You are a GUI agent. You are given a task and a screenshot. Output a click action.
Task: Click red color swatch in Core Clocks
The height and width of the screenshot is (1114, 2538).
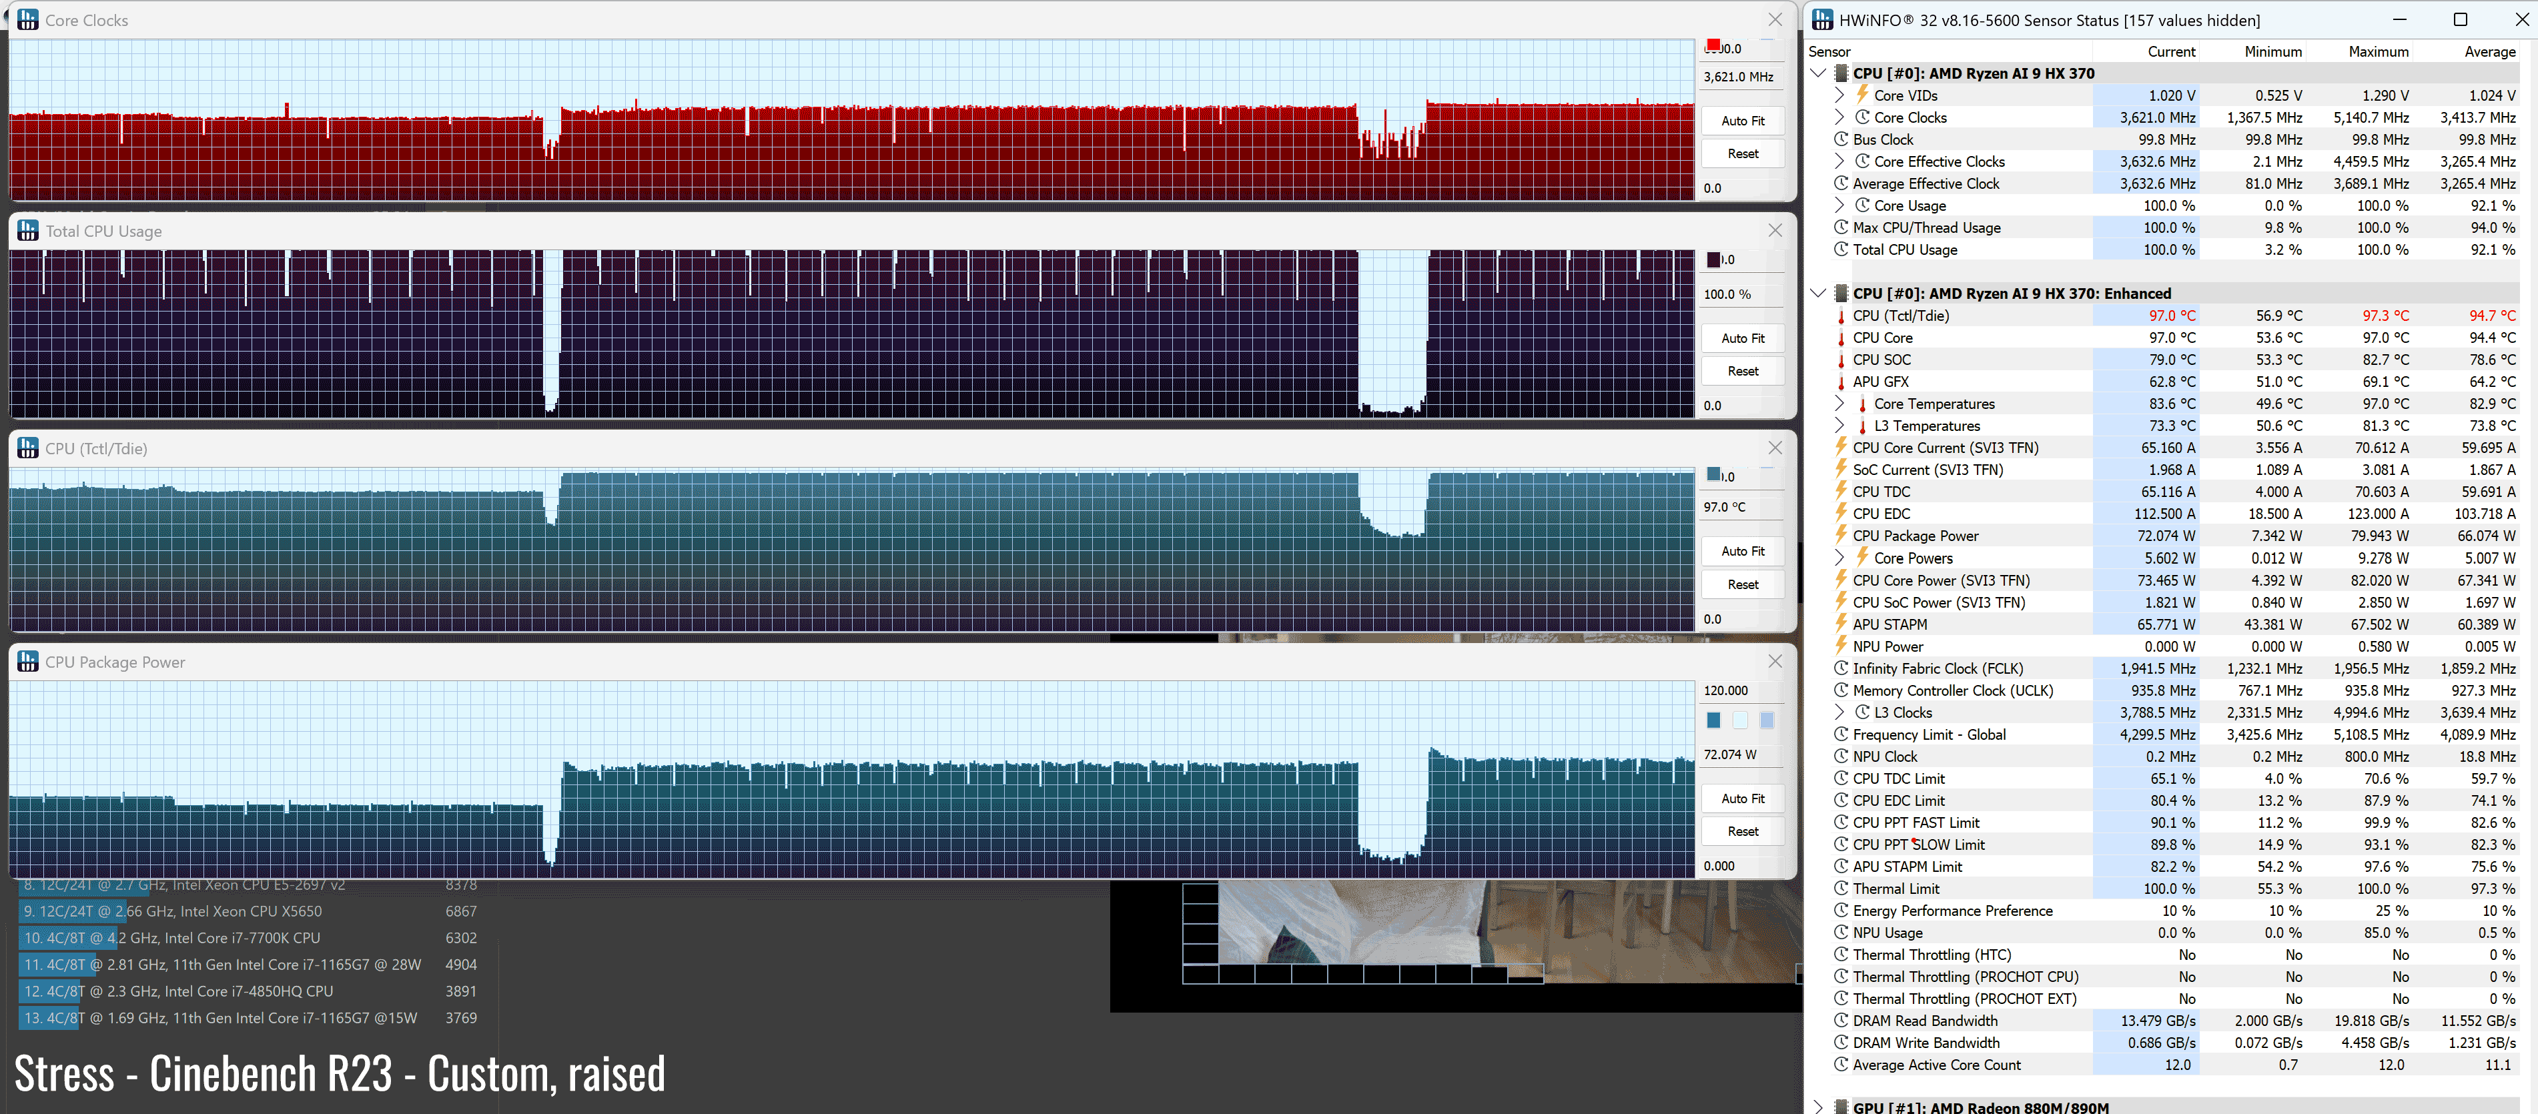pyautogui.click(x=1713, y=45)
